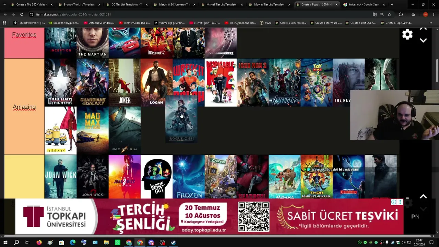This screenshot has height=247, width=439.
Task: Select the Zootopia poster
Action: 221,177
